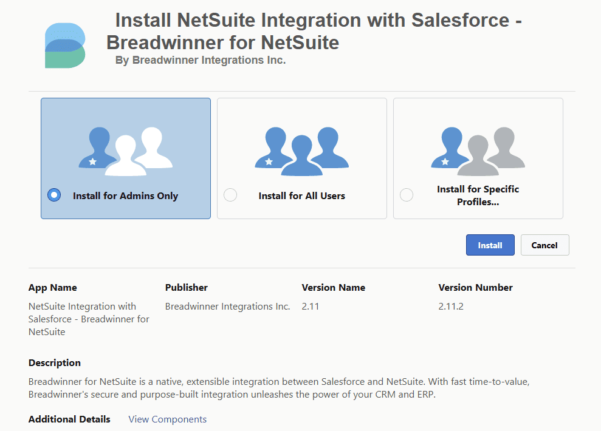Click the version number value 2.11.2
The width and height of the screenshot is (601, 431).
click(451, 306)
